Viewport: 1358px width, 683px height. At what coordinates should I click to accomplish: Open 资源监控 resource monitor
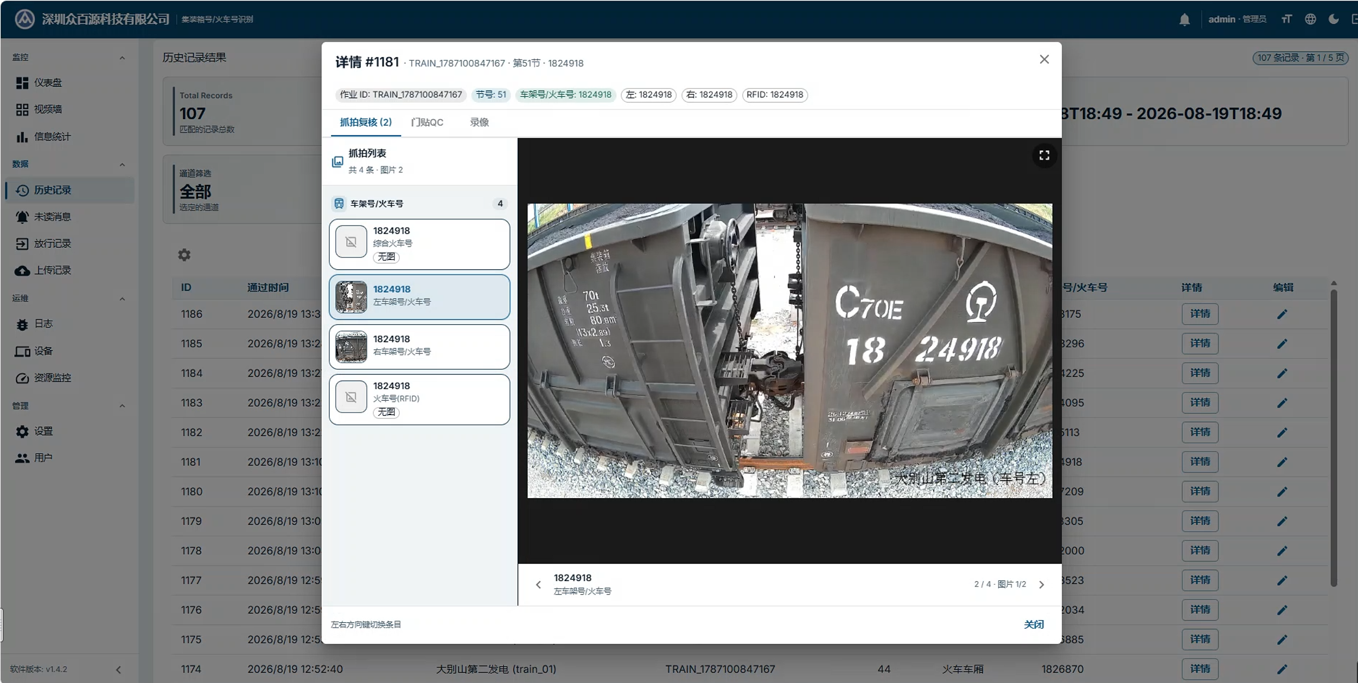coord(69,378)
